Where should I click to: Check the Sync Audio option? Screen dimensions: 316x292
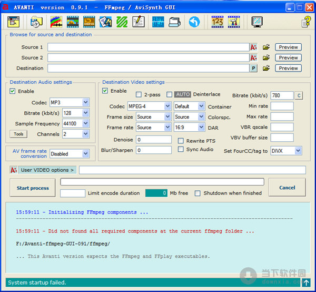click(181, 149)
